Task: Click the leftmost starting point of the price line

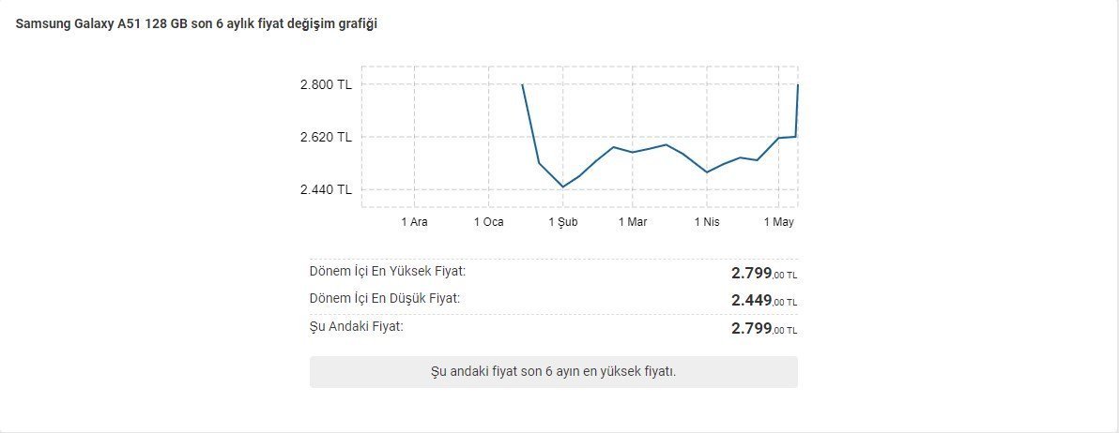Action: [522, 84]
